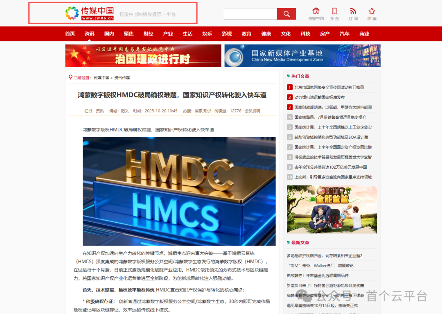Open the 治国理政进行时 red banner
The height and width of the screenshot is (314, 442).
pyautogui.click(x=143, y=56)
